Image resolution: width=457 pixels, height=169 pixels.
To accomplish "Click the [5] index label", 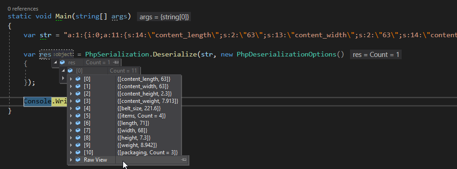I will point(87,116).
